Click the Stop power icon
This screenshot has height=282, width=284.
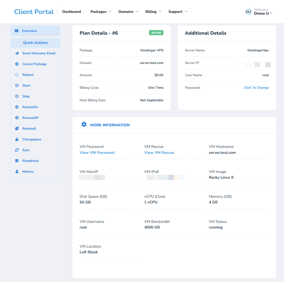click(x=17, y=96)
